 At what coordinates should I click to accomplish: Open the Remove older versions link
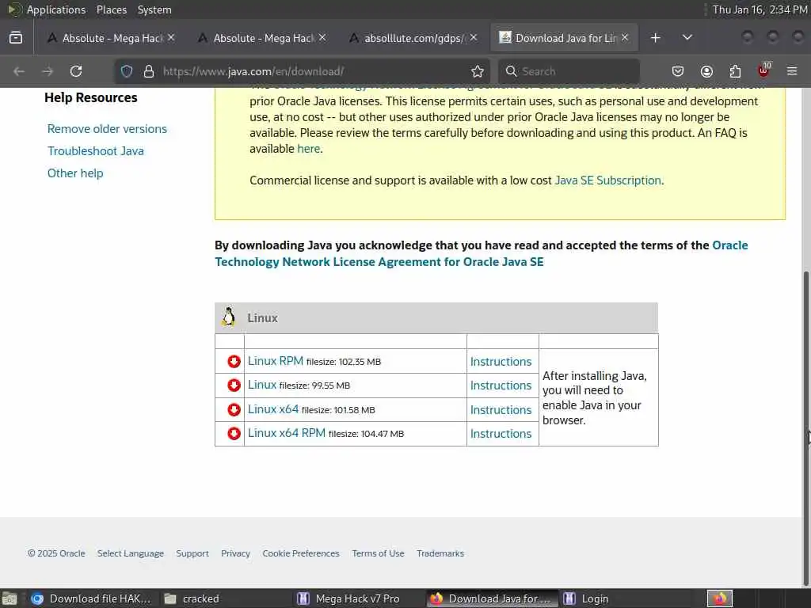tap(107, 129)
